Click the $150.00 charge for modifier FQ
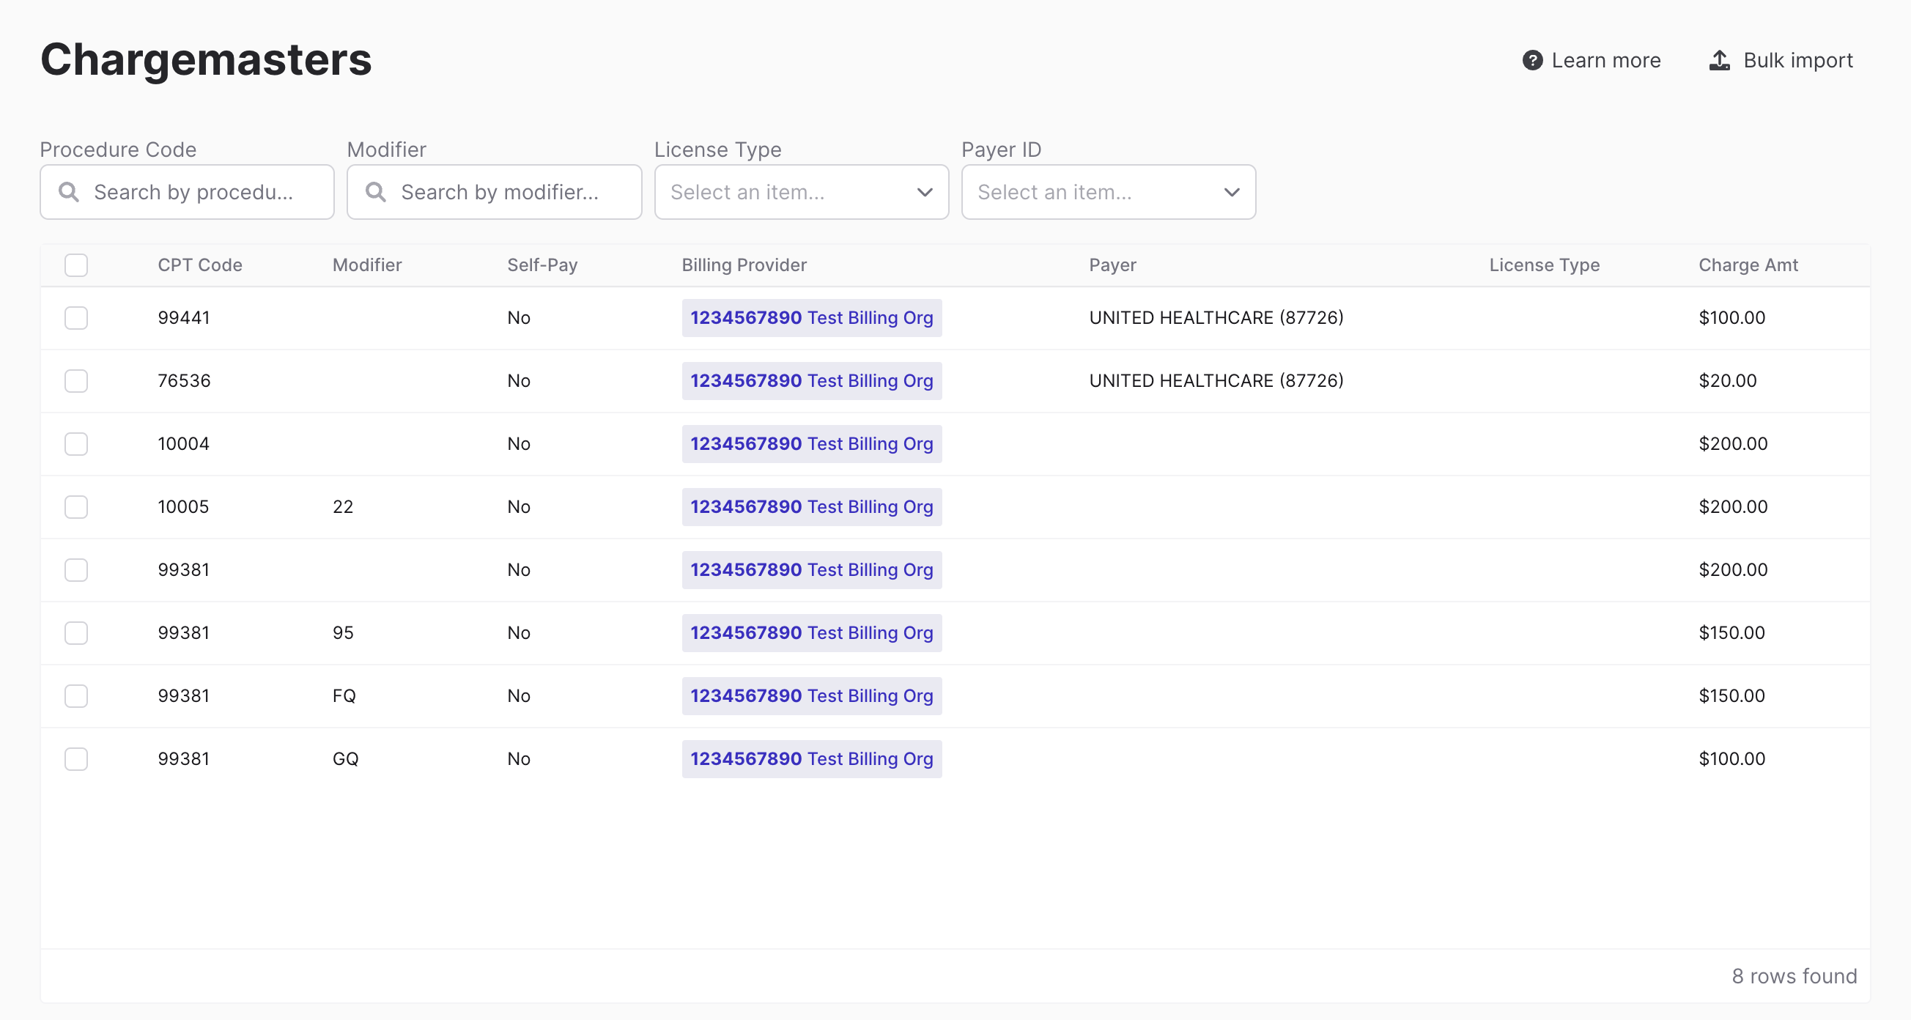1911x1020 pixels. pos(1731,696)
